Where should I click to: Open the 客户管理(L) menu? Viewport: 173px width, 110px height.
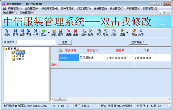[67, 8]
